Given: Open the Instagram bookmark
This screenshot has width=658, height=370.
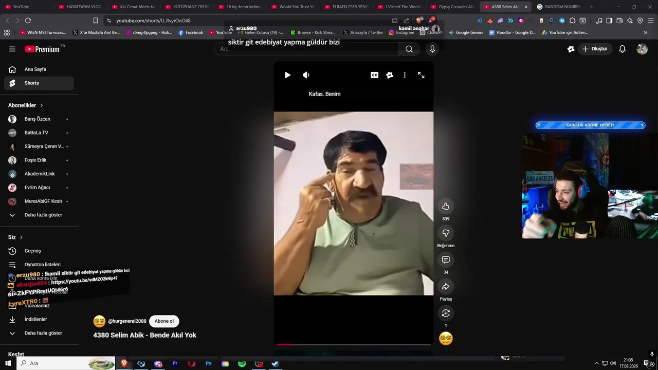Looking at the screenshot, I should 401,32.
